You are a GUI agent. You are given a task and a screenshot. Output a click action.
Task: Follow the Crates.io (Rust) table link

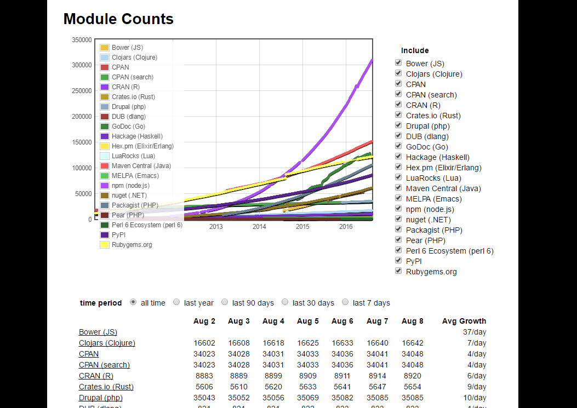pyautogui.click(x=106, y=387)
